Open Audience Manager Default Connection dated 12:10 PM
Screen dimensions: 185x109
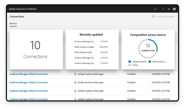coord(29,99)
